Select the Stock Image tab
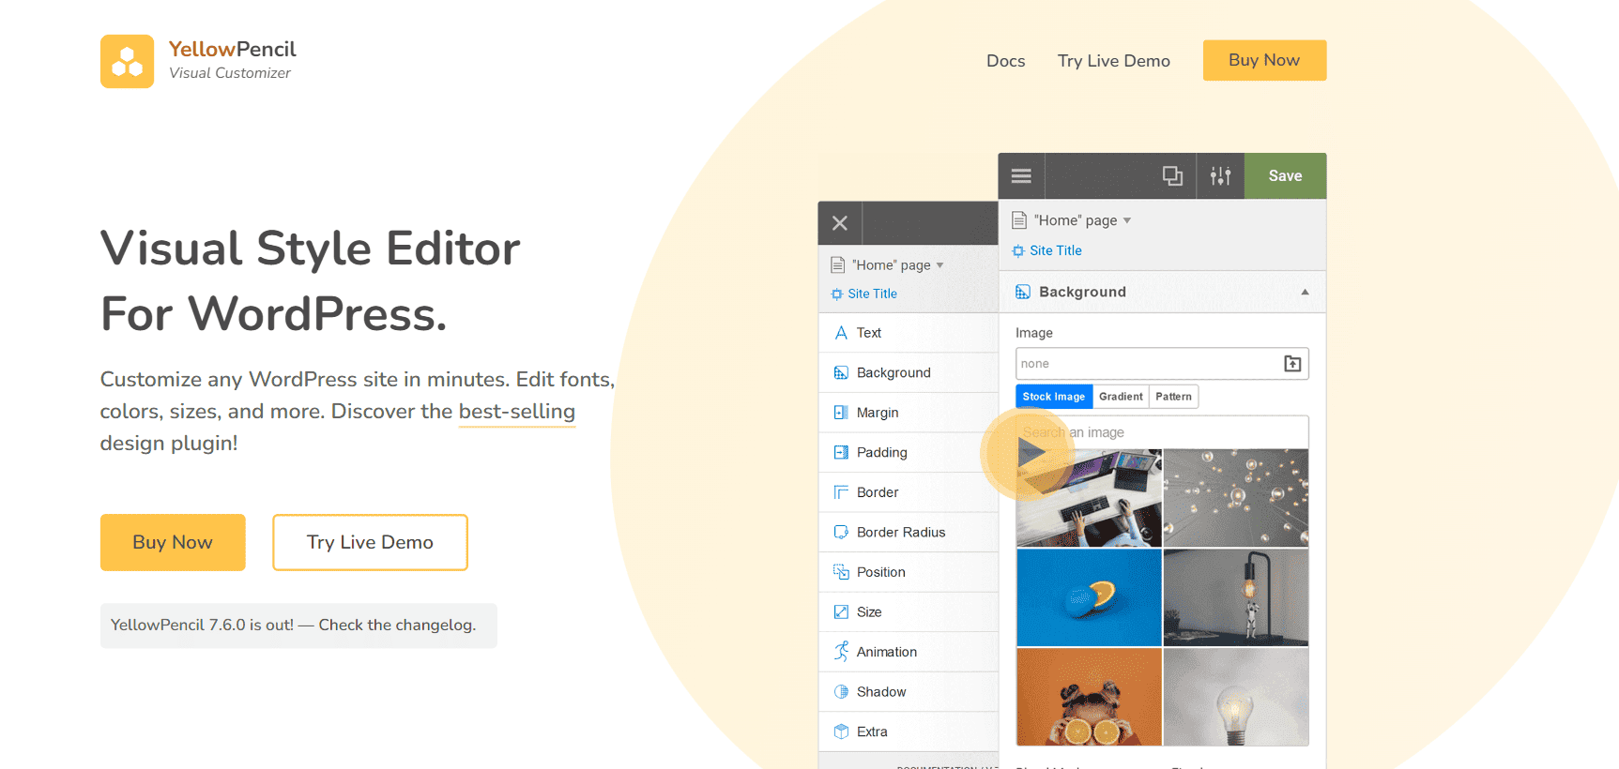The width and height of the screenshot is (1619, 769). point(1054,397)
